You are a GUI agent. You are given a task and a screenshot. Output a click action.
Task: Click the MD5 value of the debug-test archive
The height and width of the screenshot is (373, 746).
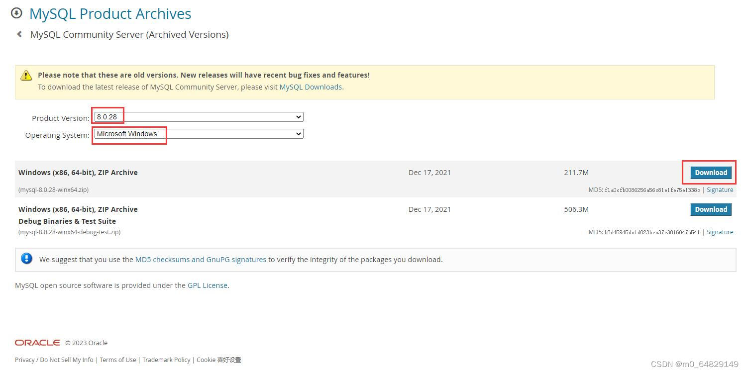coord(652,232)
